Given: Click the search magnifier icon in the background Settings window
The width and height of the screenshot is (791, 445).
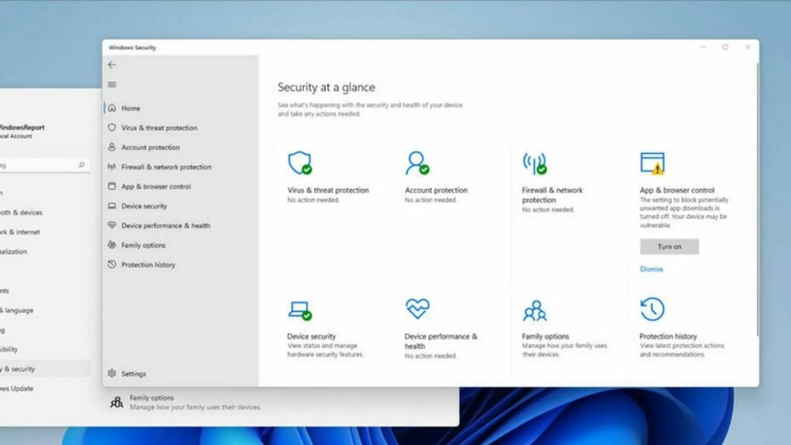Looking at the screenshot, I should [82, 165].
